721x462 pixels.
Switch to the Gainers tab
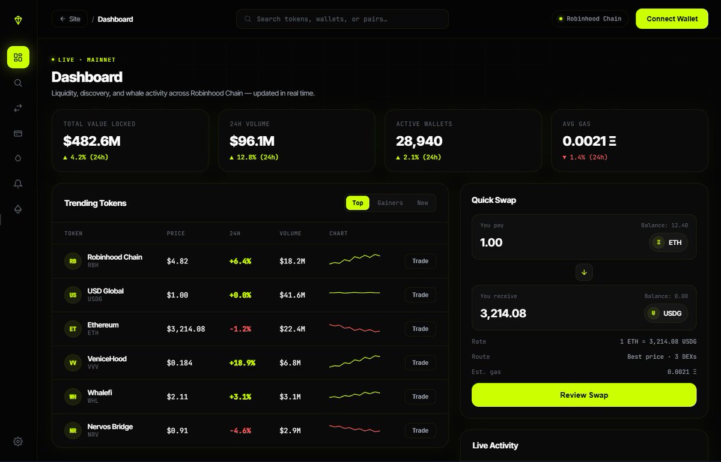(x=390, y=203)
